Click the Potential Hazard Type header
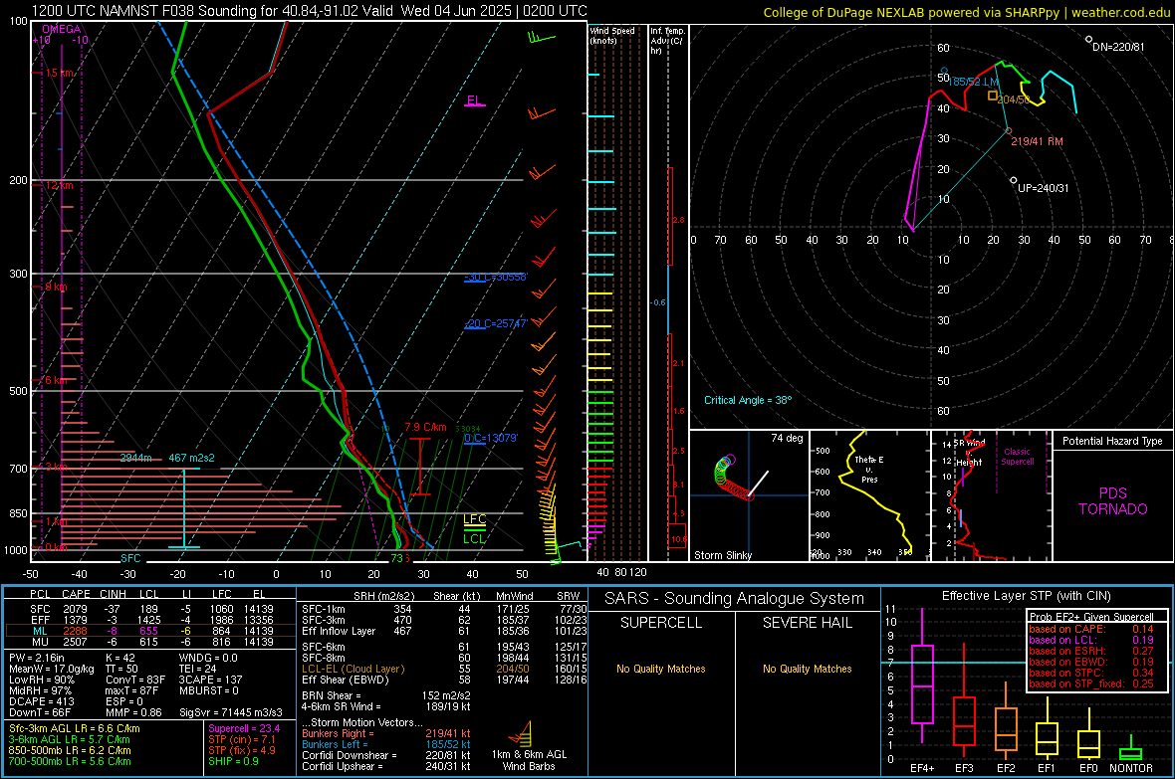The image size is (1175, 779). click(1113, 441)
